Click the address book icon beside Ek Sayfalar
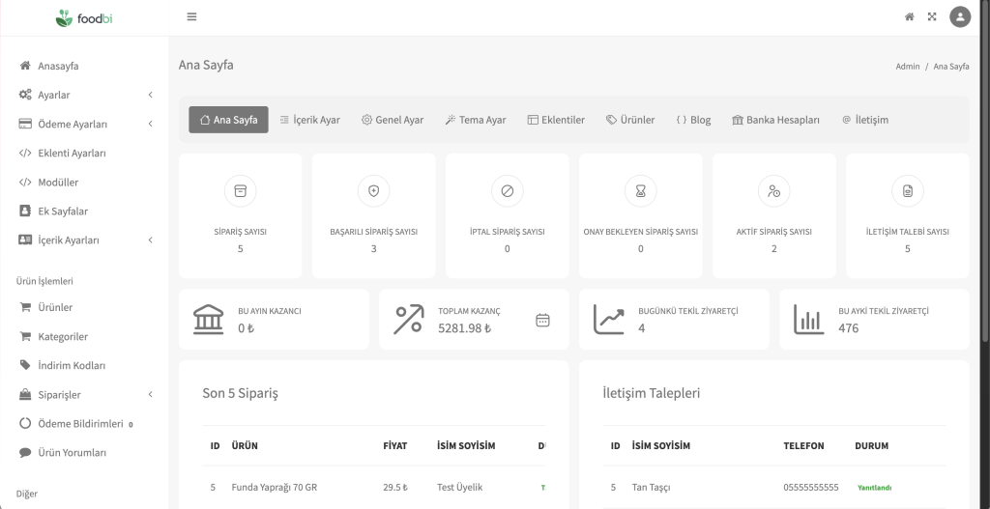The width and height of the screenshot is (990, 509). [x=25, y=211]
